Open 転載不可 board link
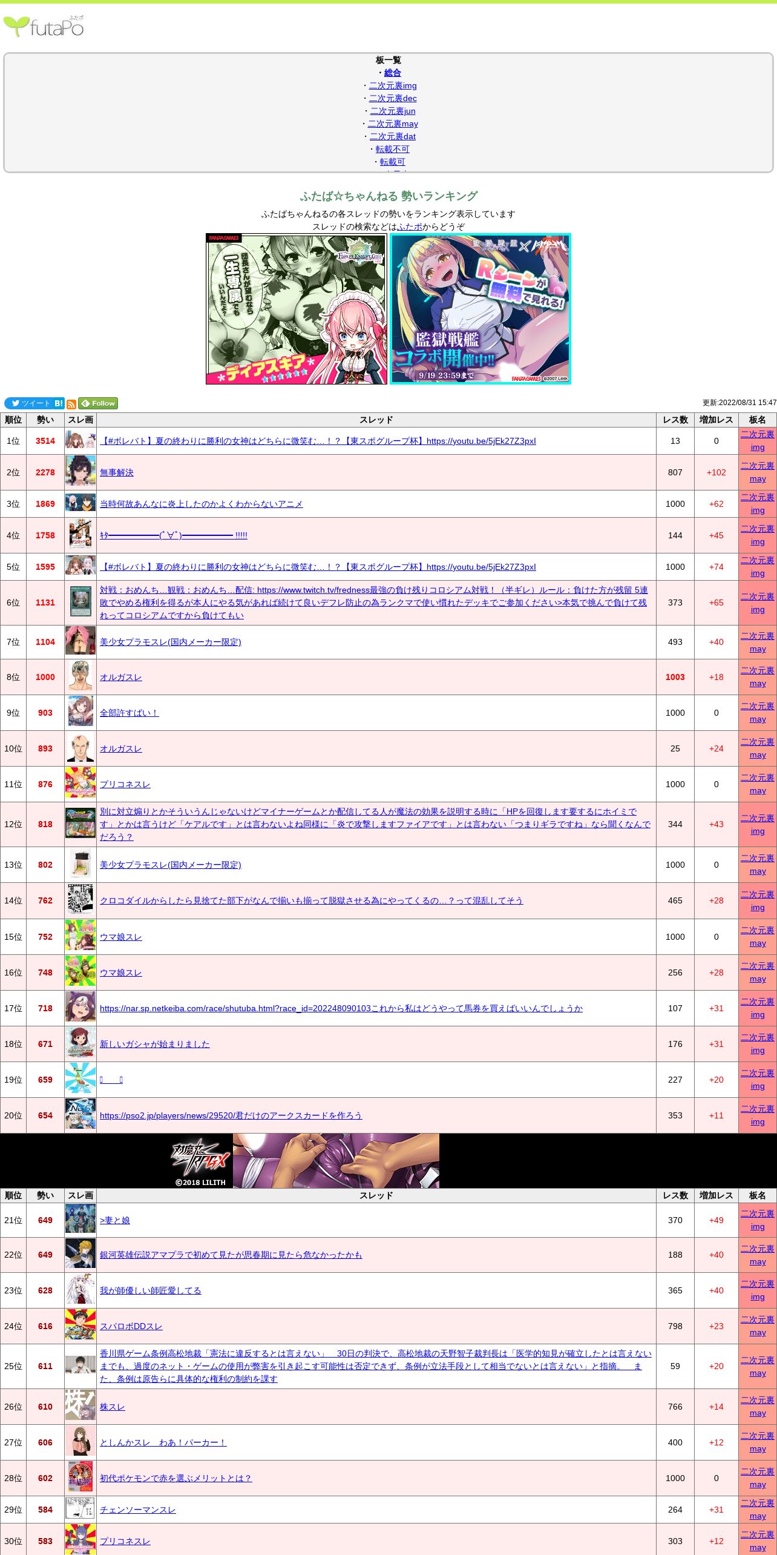Image resolution: width=777 pixels, height=1555 pixels. tap(392, 149)
